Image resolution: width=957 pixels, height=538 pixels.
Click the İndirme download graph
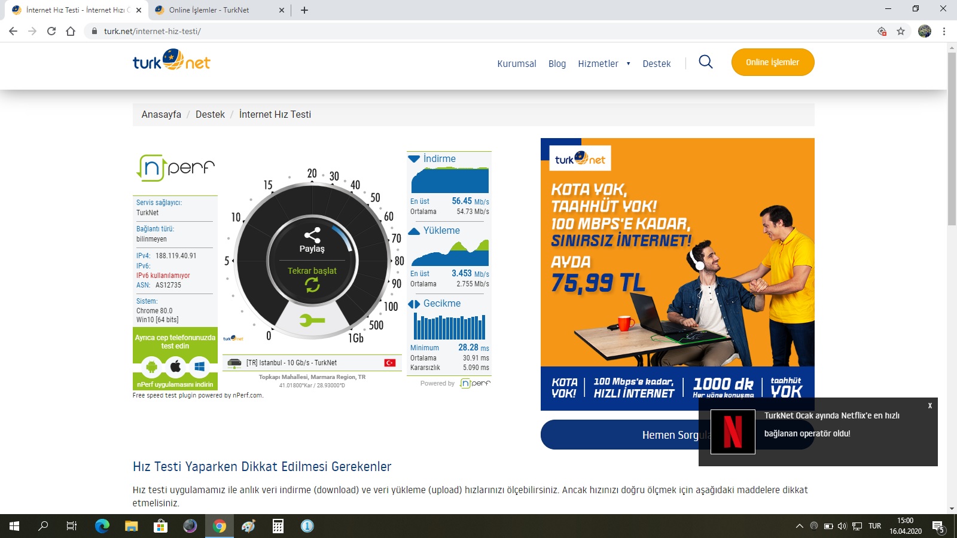(450, 180)
